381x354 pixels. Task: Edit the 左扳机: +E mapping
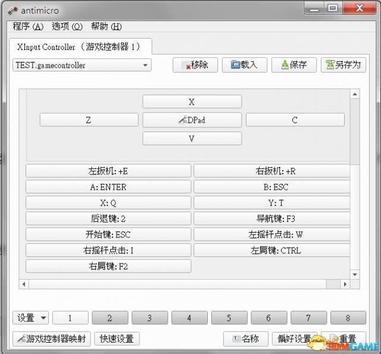pos(108,171)
